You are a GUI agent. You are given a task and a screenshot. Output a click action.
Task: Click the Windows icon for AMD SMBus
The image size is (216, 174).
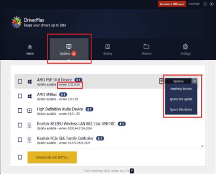point(30,96)
